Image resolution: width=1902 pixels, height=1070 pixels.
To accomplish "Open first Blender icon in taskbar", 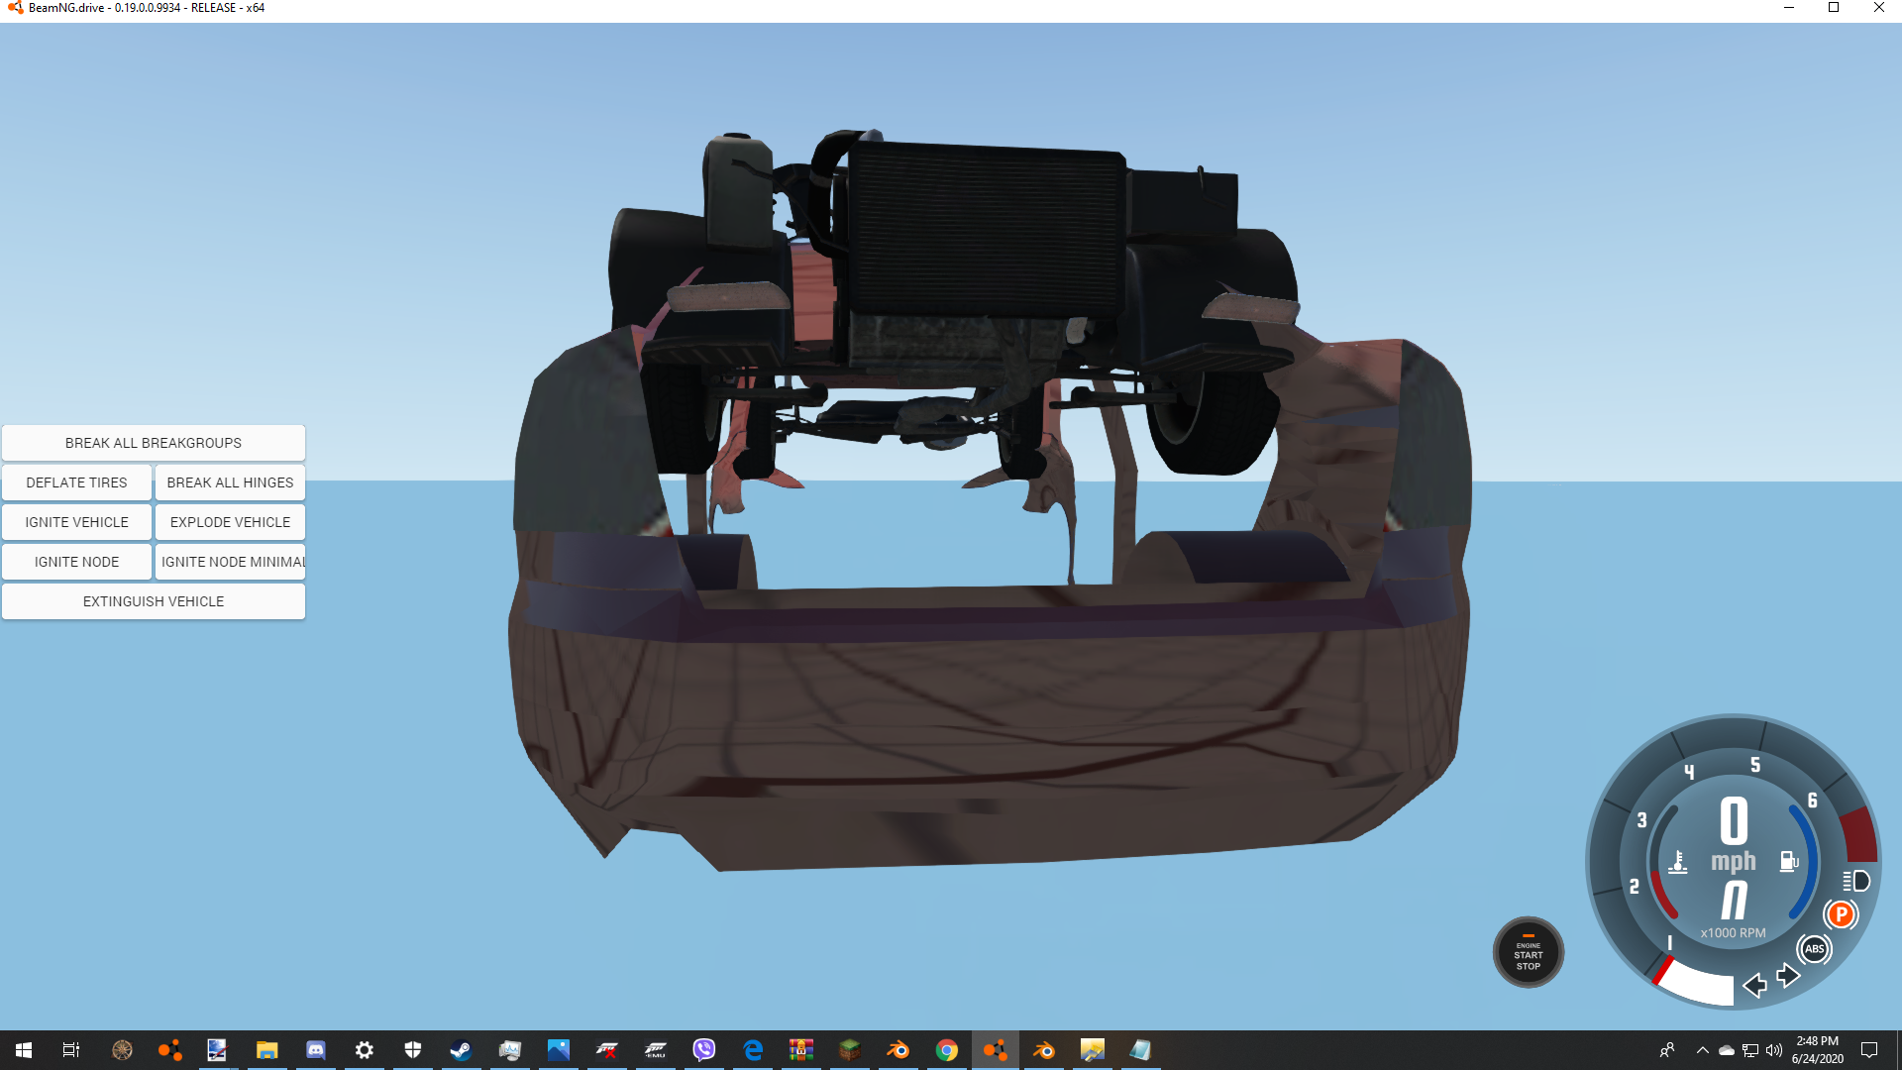I will pos(898,1050).
